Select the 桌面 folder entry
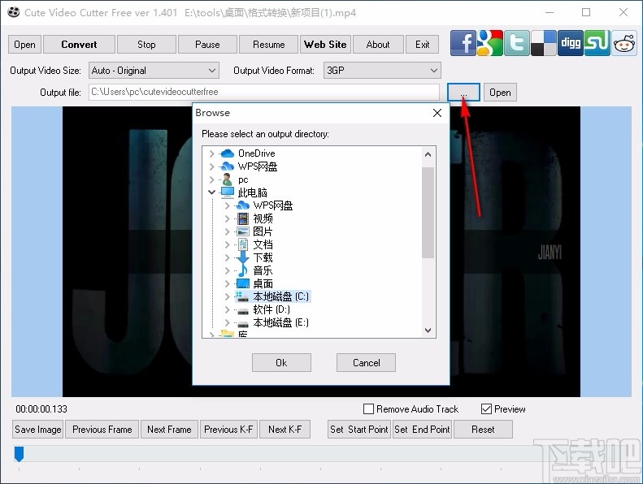The height and width of the screenshot is (484, 643). click(263, 283)
